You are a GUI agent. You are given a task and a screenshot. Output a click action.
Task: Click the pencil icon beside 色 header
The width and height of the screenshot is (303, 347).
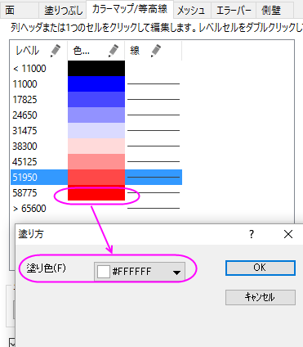click(114, 51)
